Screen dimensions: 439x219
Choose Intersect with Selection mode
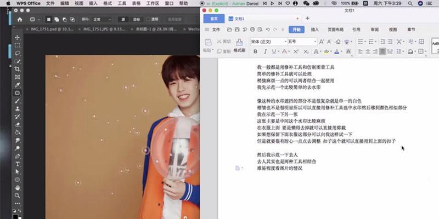point(72,20)
